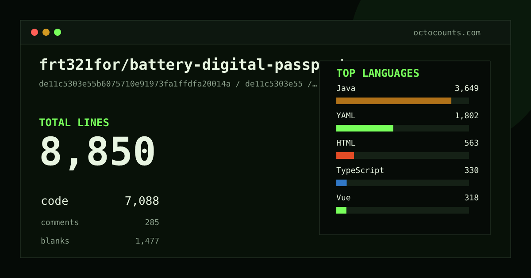531x278 pixels.
Task: Click the blue TypeScript progress bar
Action: (342, 183)
